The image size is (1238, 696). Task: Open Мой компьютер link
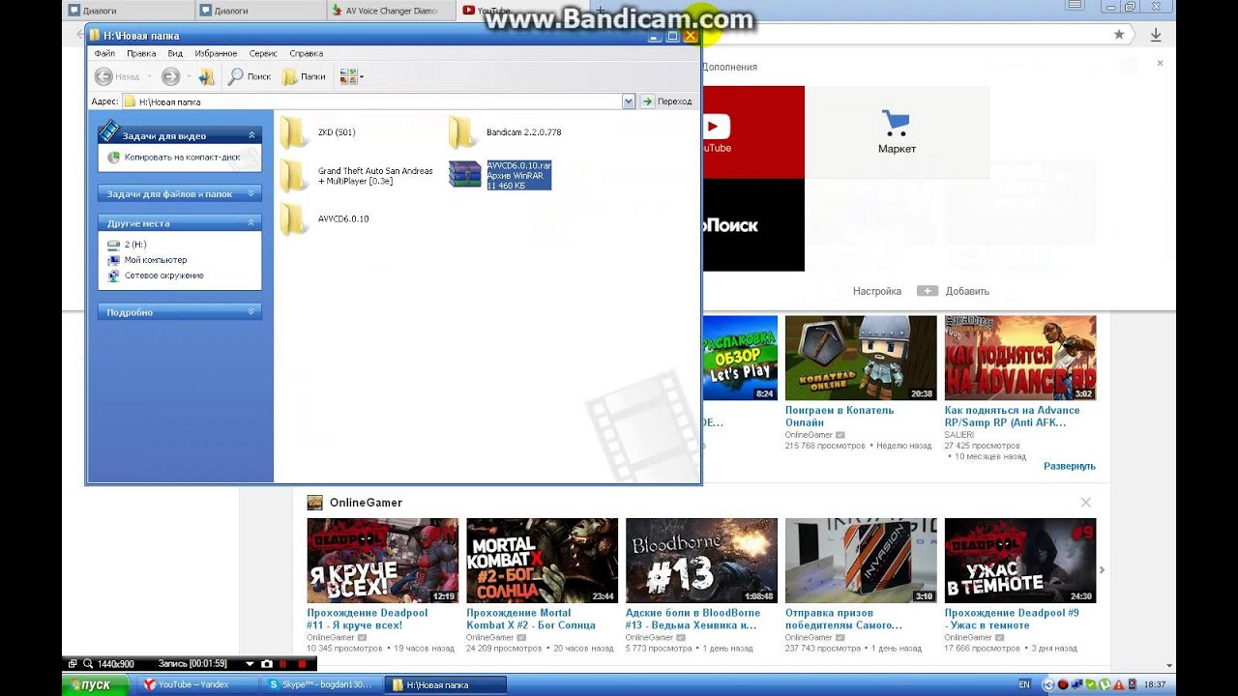tap(156, 260)
